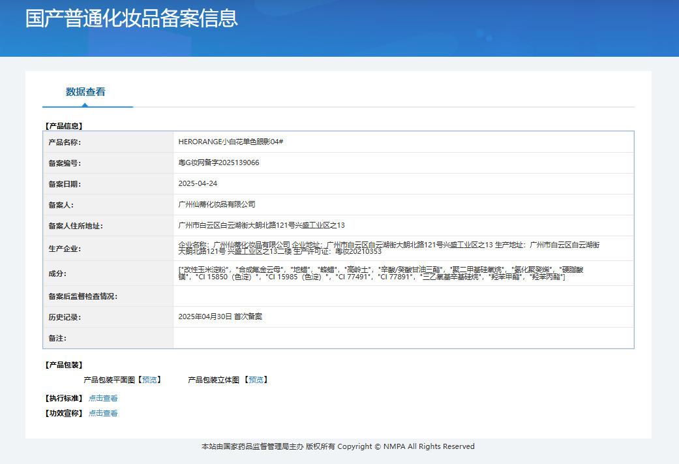
Task: Select filing number 粤G妆网备字2025139066
Action: pos(219,162)
